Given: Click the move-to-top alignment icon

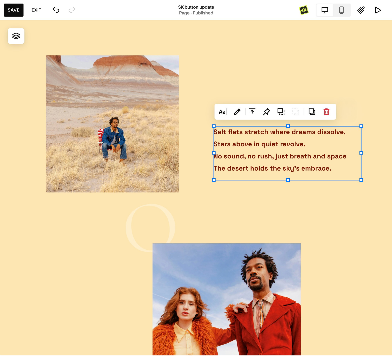Looking at the screenshot, I should pyautogui.click(x=252, y=112).
